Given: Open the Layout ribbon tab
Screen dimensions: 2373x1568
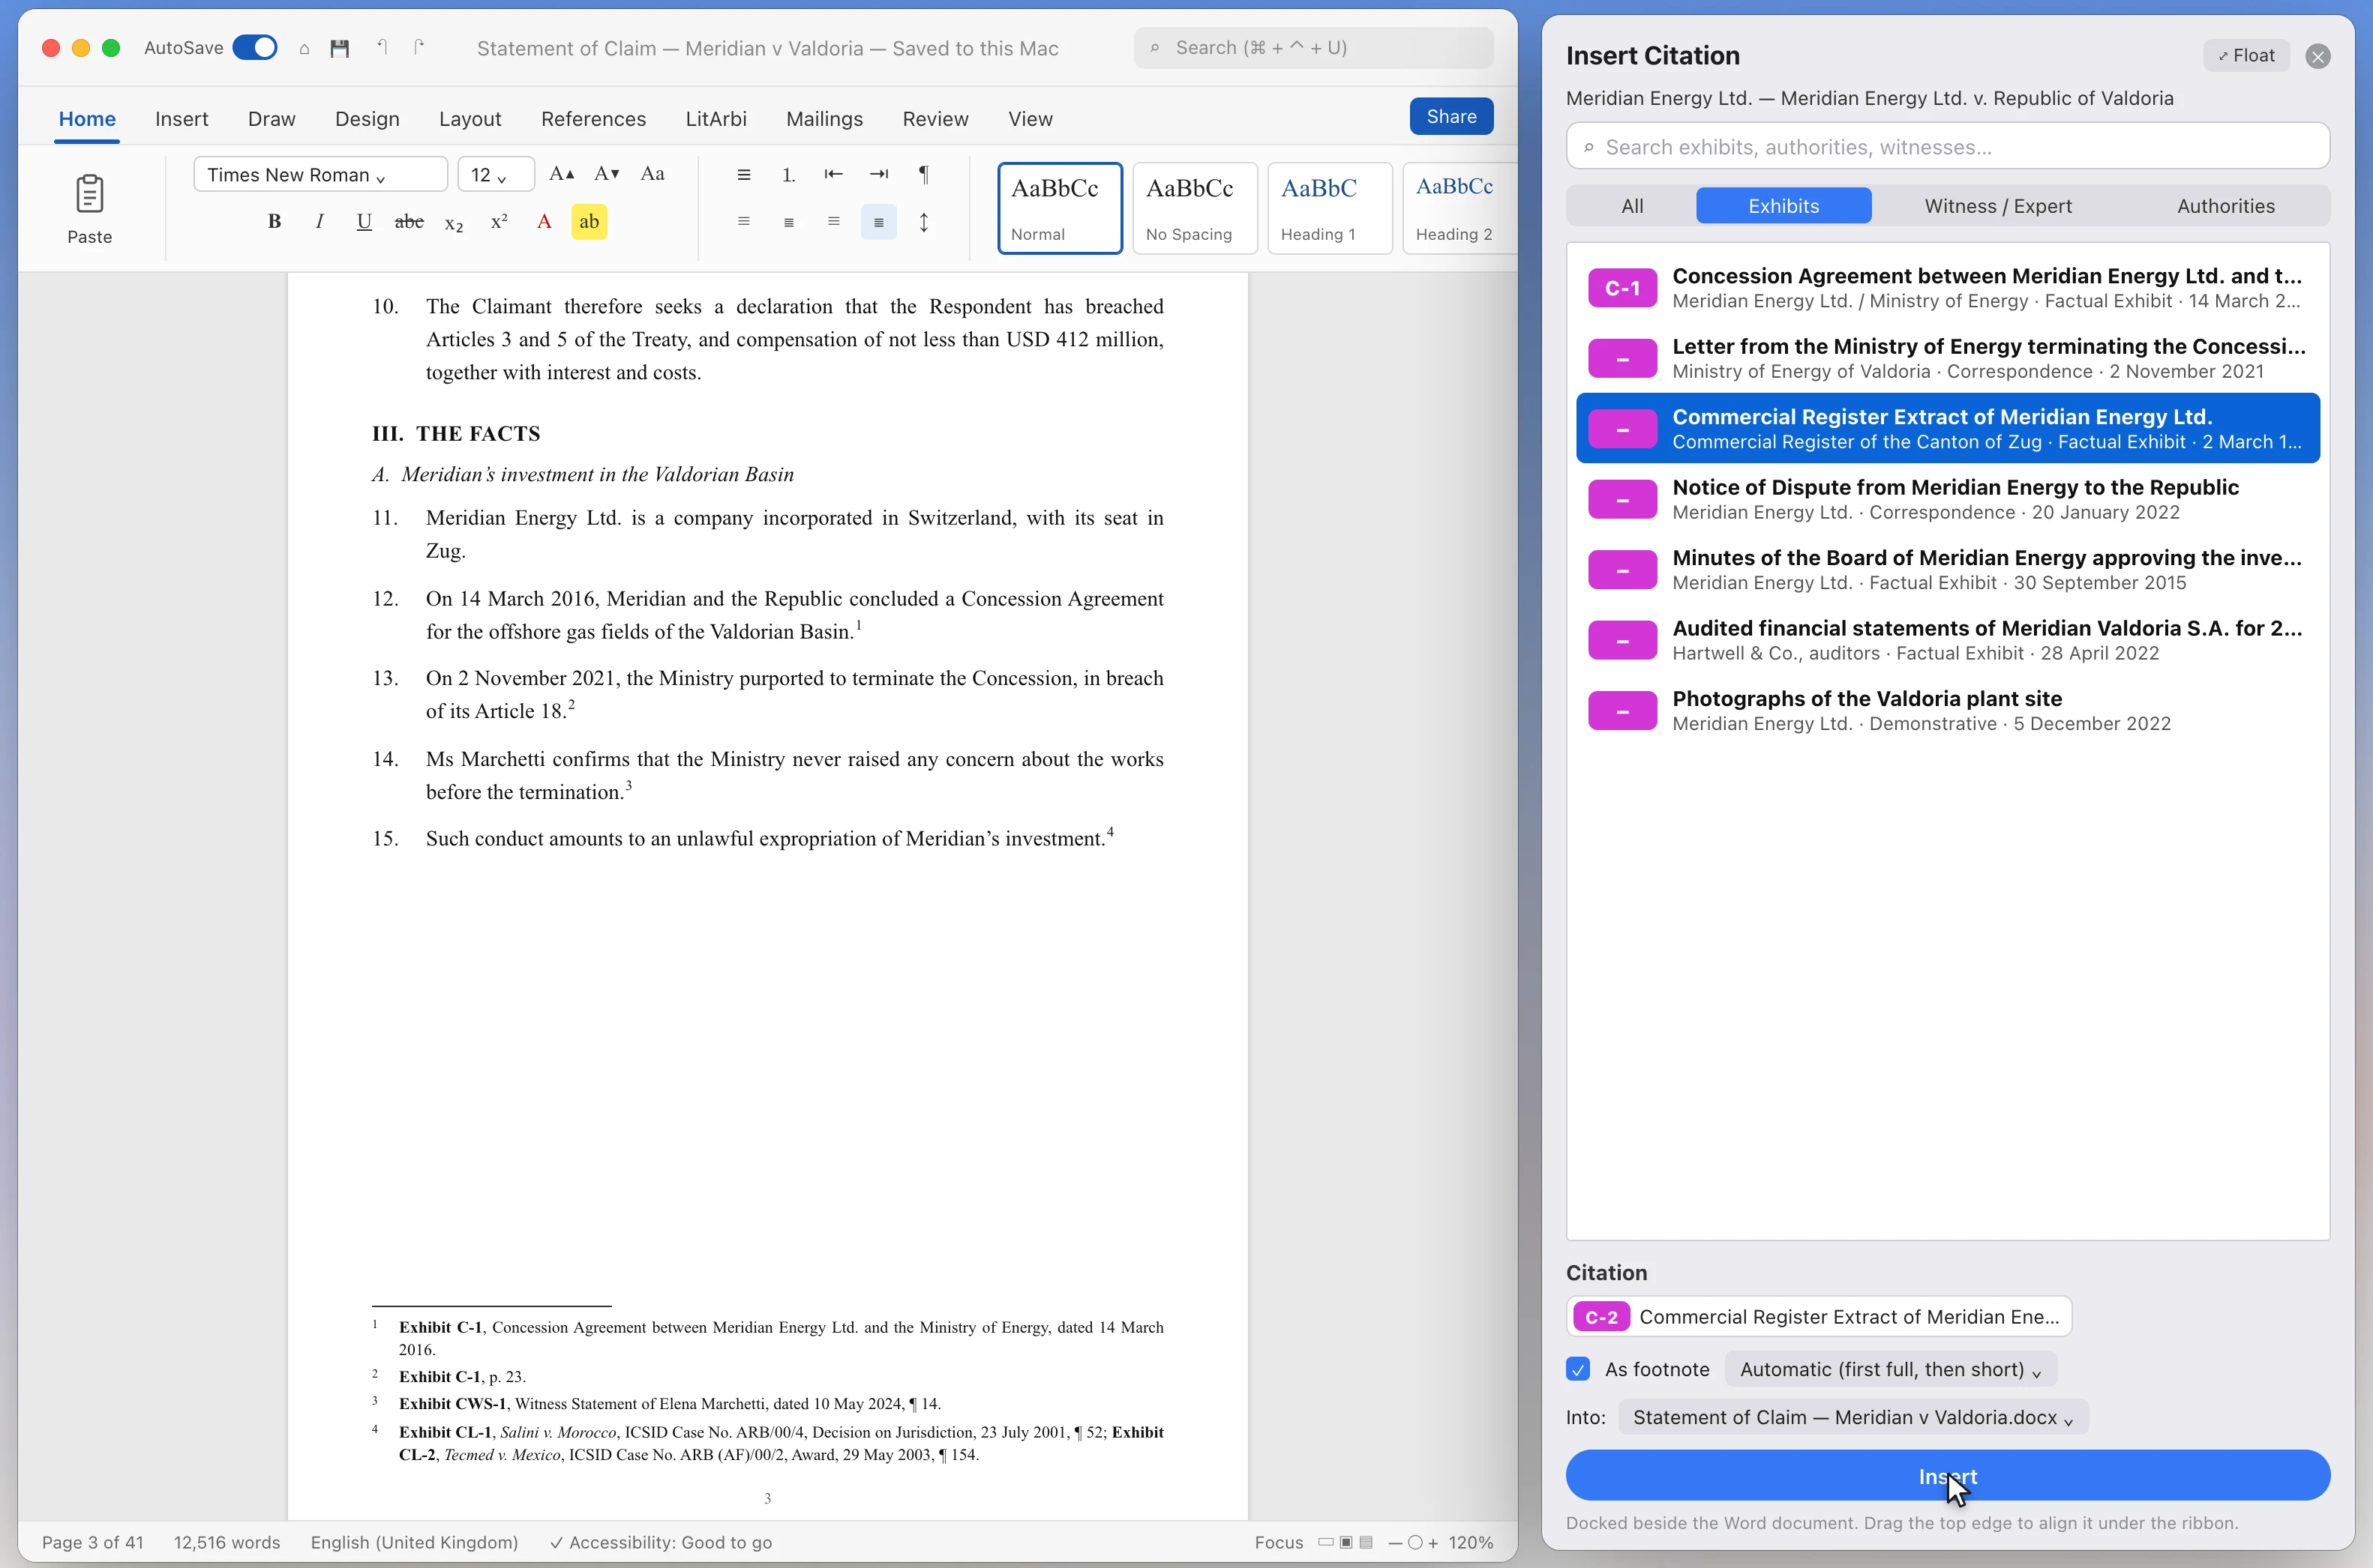Looking at the screenshot, I should [x=469, y=119].
